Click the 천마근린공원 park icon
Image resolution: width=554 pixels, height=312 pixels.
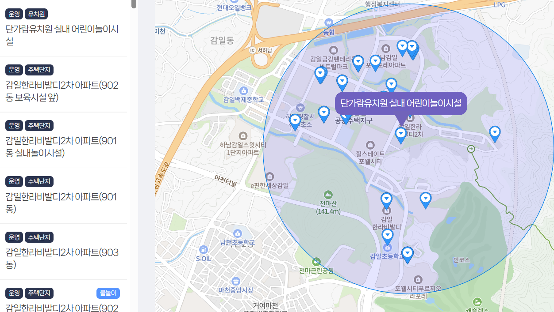[316, 262]
